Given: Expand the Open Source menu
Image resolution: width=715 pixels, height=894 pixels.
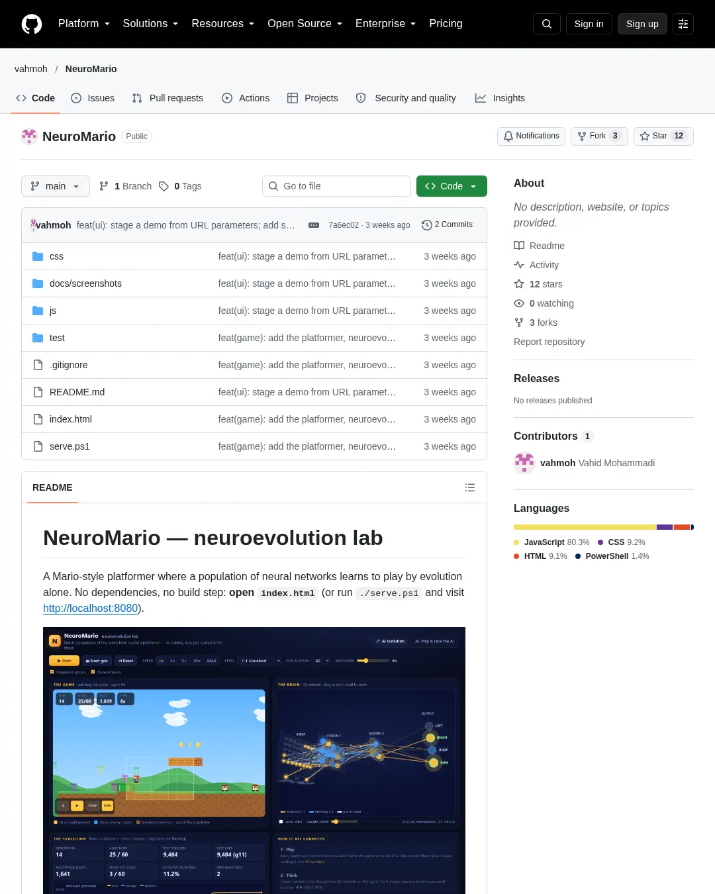Looking at the screenshot, I should [x=305, y=24].
